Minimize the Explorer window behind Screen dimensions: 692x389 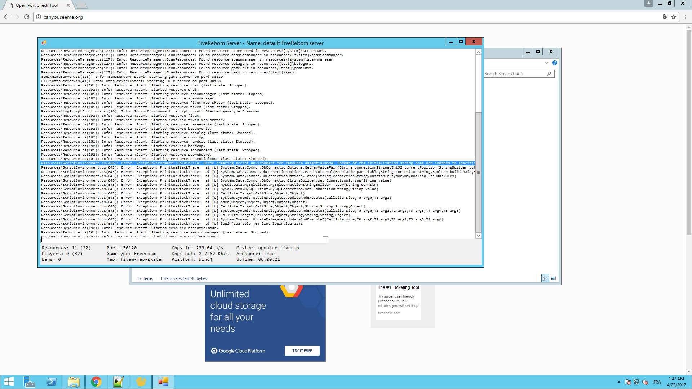click(528, 52)
